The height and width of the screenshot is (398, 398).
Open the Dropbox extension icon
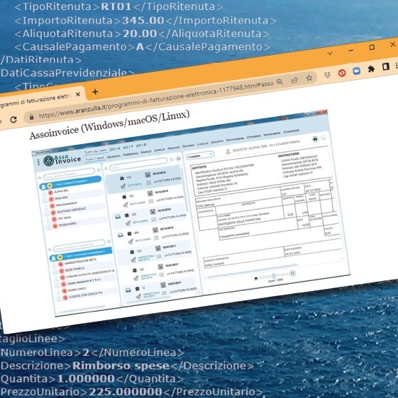click(x=327, y=75)
